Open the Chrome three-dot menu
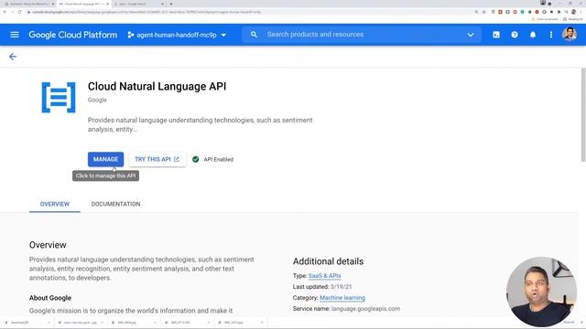 point(581,12)
